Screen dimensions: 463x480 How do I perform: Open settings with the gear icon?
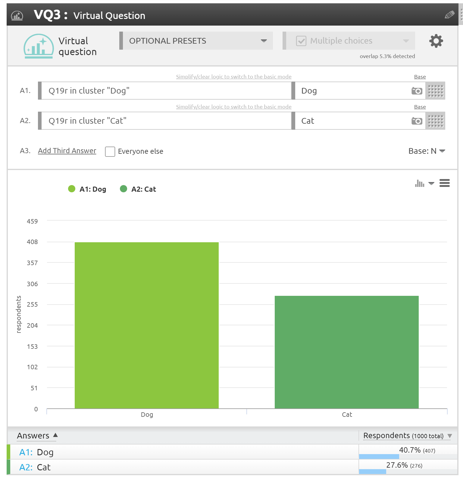pyautogui.click(x=436, y=41)
